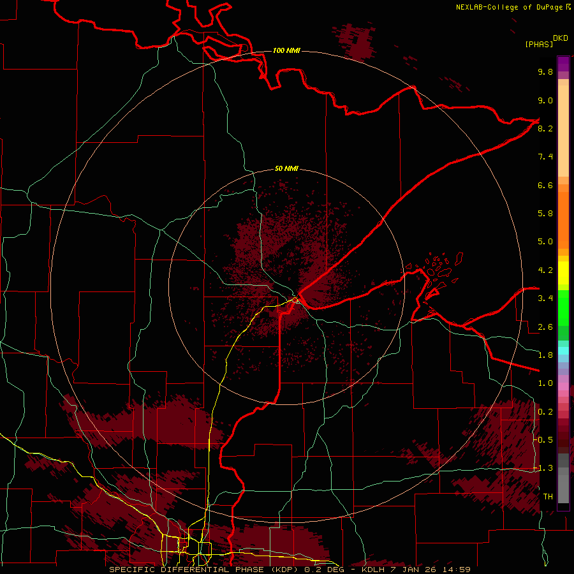The image size is (574, 574).
Task: Click the 1.0 scale value
Action: [x=545, y=384]
